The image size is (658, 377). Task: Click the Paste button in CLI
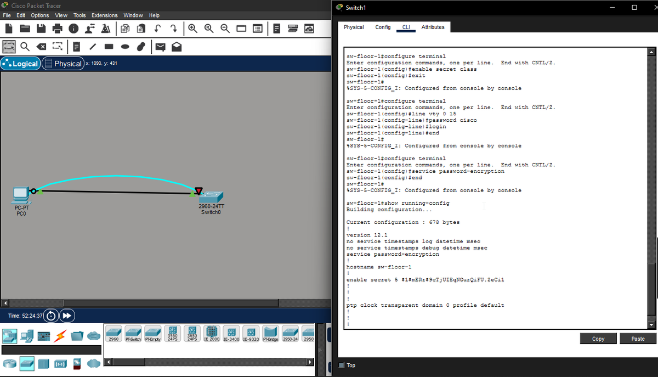638,339
